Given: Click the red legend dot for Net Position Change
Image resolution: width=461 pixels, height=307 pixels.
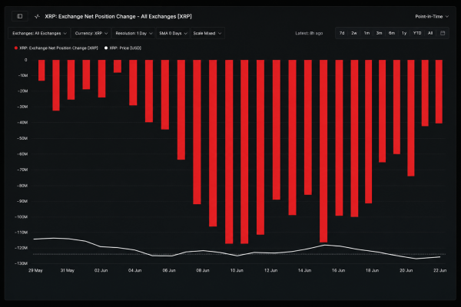Looking at the screenshot, I should point(16,48).
